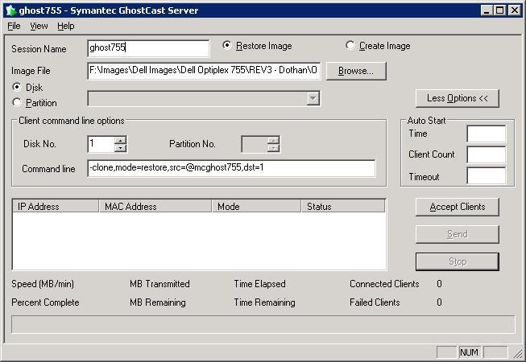Click the Less Options << button
This screenshot has height=362, width=526.
pyautogui.click(x=458, y=98)
